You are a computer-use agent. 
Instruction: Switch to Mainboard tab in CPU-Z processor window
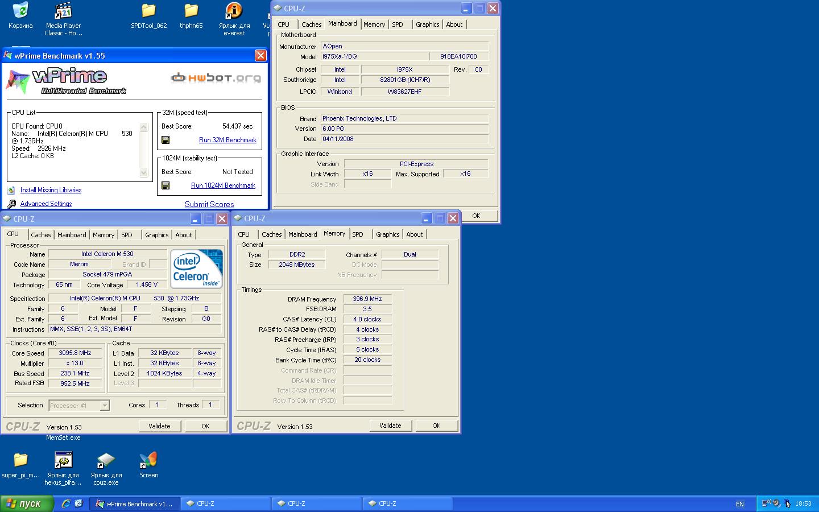pyautogui.click(x=72, y=235)
